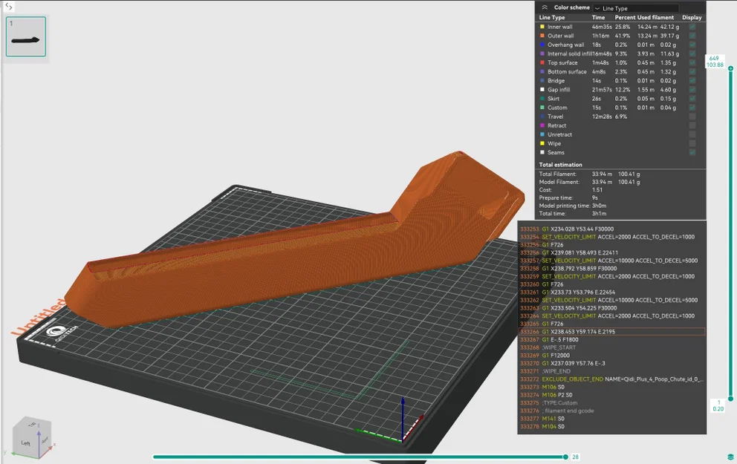Click the light blue Unretract color swatch
This screenshot has width=737, height=464.
click(x=542, y=134)
